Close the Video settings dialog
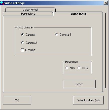Screen dimensions: 109x110 tap(106, 3)
